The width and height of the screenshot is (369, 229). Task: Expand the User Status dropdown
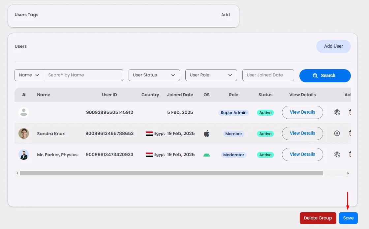pyautogui.click(x=154, y=75)
